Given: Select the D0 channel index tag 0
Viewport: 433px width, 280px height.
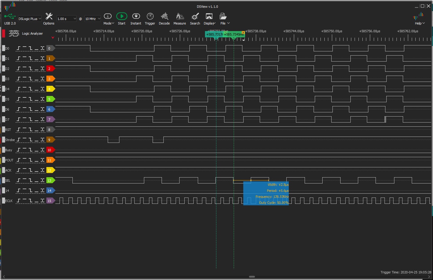Looking at the screenshot, I should (x=51, y=48).
